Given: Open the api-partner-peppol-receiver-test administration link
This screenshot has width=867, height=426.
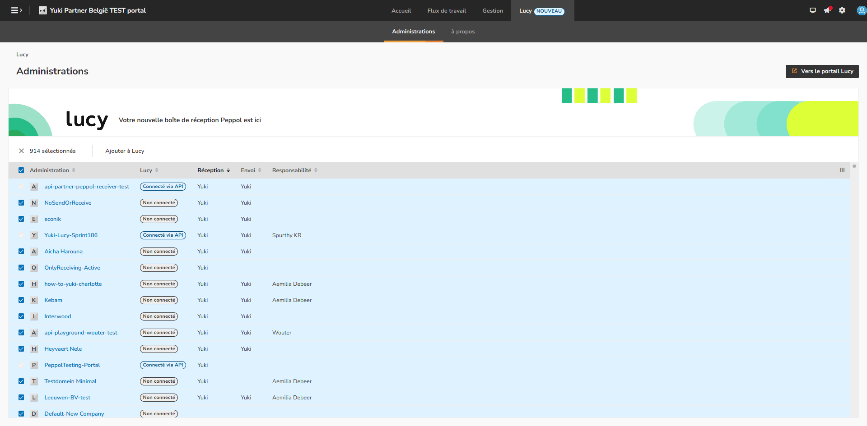Looking at the screenshot, I should pyautogui.click(x=87, y=187).
